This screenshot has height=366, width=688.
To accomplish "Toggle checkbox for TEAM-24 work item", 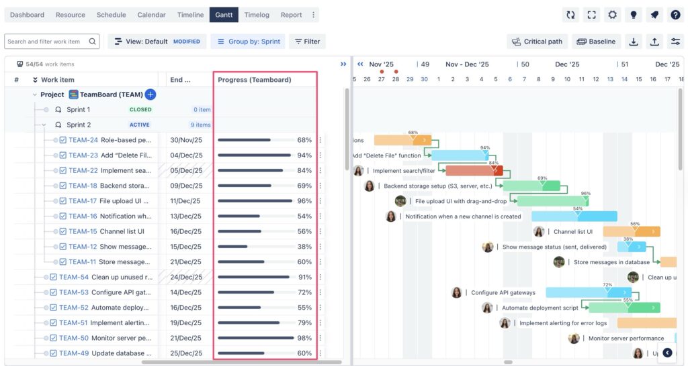I will pos(63,140).
